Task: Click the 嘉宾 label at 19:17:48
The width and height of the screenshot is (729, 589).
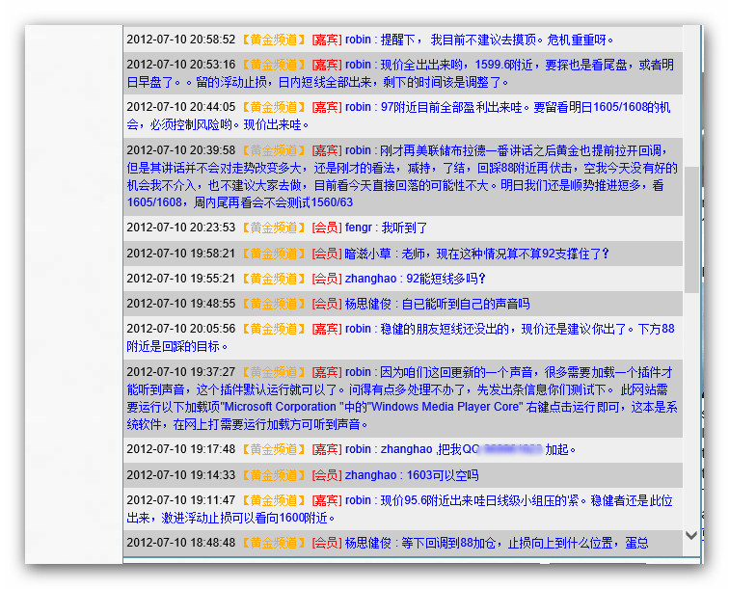Action: (x=326, y=449)
